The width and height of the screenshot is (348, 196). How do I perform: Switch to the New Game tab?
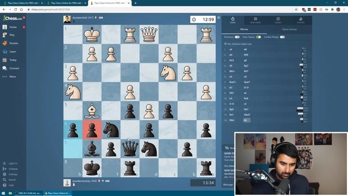click(x=255, y=20)
